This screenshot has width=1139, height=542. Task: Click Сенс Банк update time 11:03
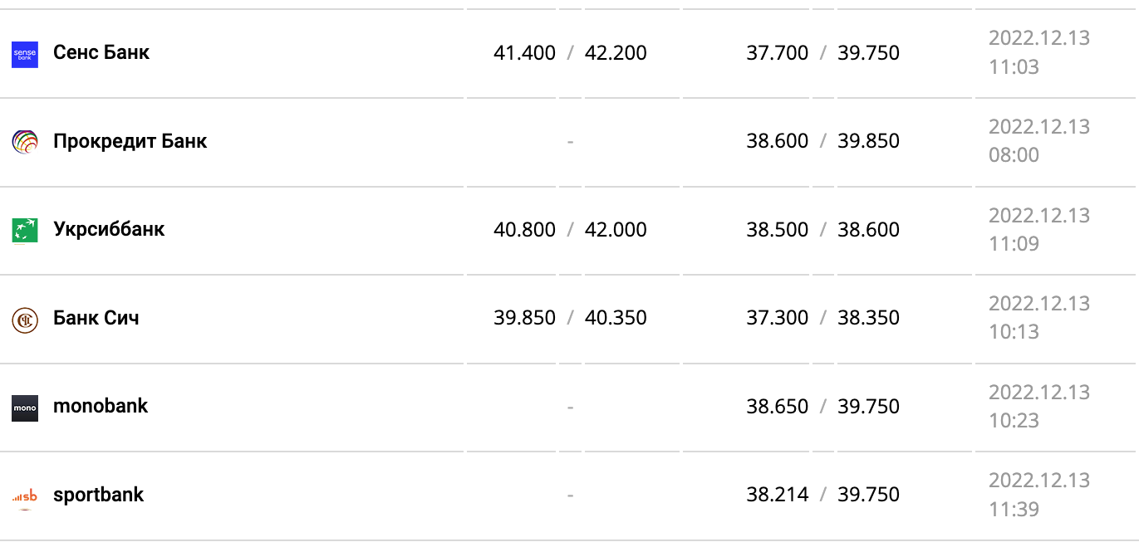[x=1014, y=66]
